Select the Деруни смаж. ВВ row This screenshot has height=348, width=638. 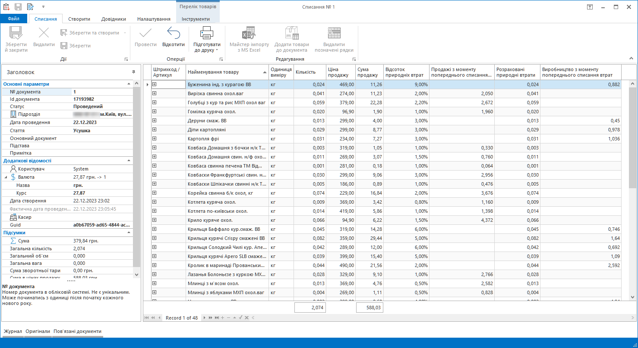pos(386,120)
